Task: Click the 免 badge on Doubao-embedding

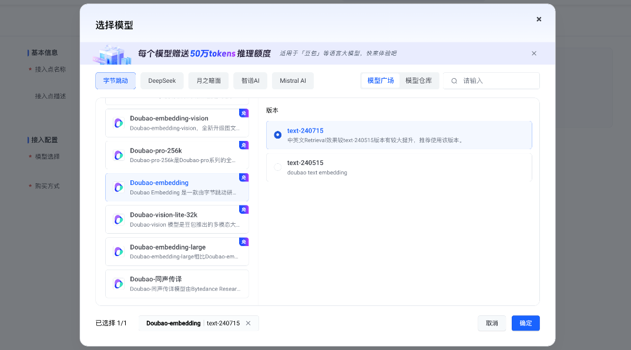Action: (244, 177)
